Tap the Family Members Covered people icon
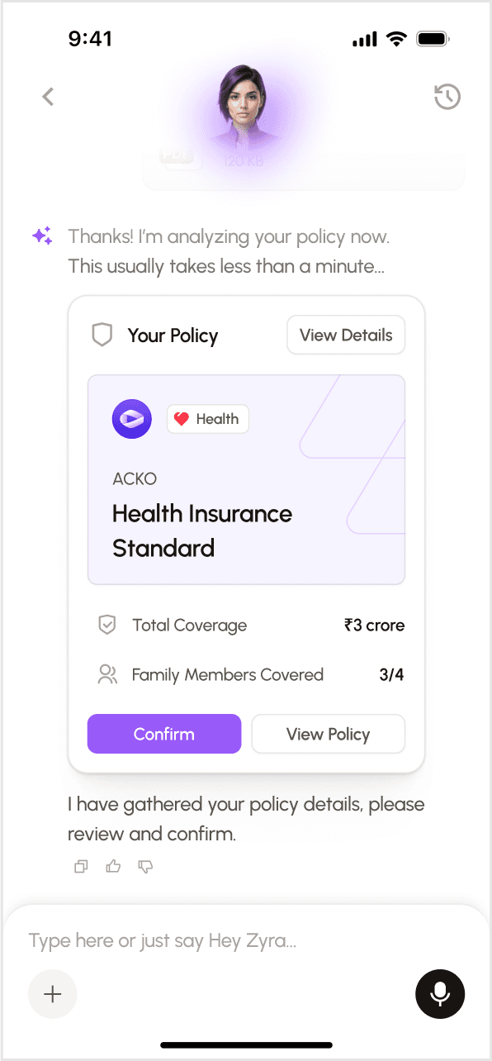The height and width of the screenshot is (1061, 492). coord(106,674)
